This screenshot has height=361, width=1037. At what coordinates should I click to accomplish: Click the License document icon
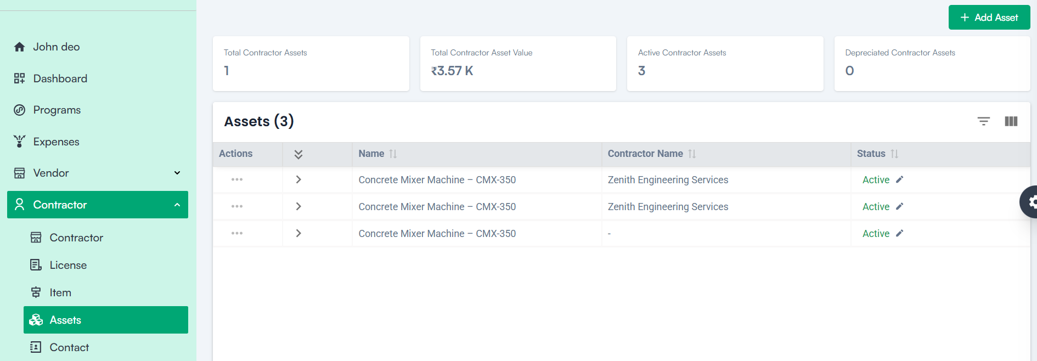tap(36, 265)
